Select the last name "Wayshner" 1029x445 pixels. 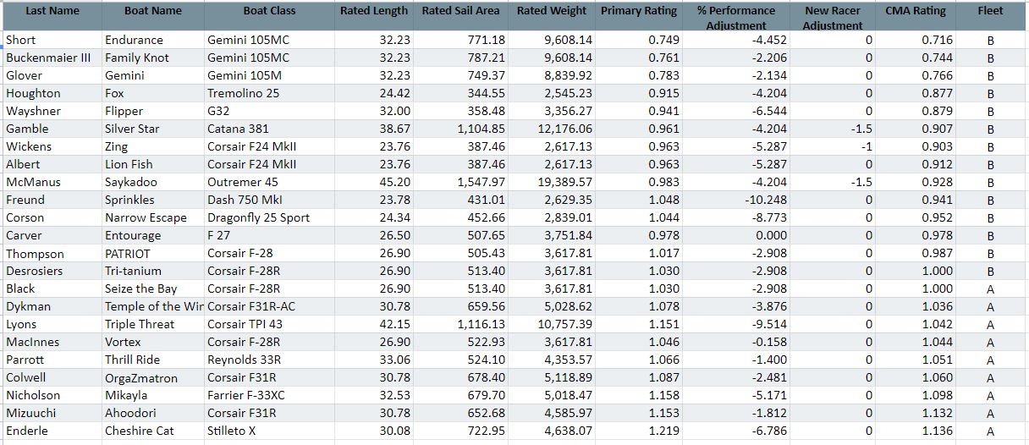tap(33, 111)
